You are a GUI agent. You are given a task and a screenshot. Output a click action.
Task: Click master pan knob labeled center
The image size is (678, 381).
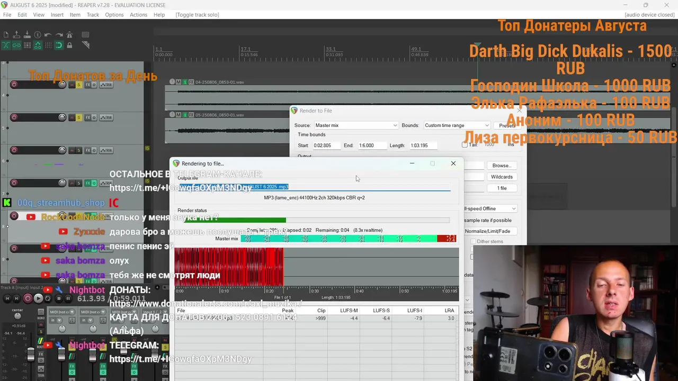pyautogui.click(x=17, y=317)
